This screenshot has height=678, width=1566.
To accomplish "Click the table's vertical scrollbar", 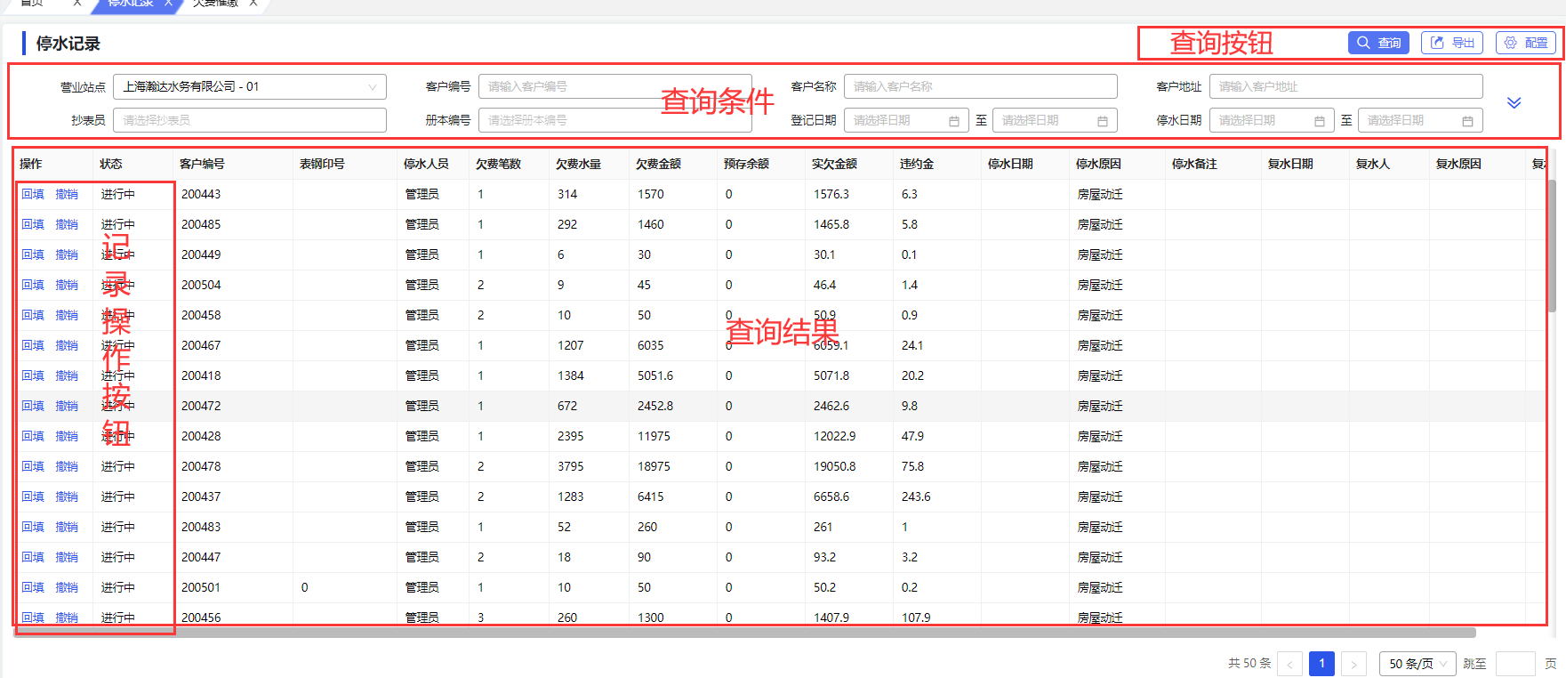I will click(x=1552, y=246).
